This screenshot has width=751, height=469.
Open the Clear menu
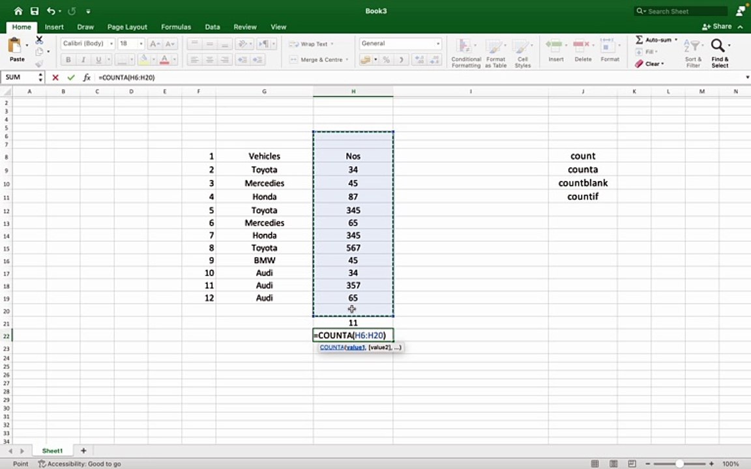[x=650, y=64]
